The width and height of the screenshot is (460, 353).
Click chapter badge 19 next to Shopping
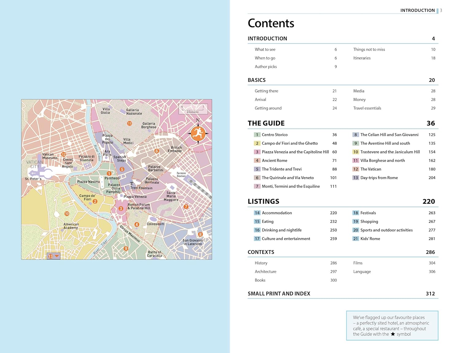coord(355,221)
